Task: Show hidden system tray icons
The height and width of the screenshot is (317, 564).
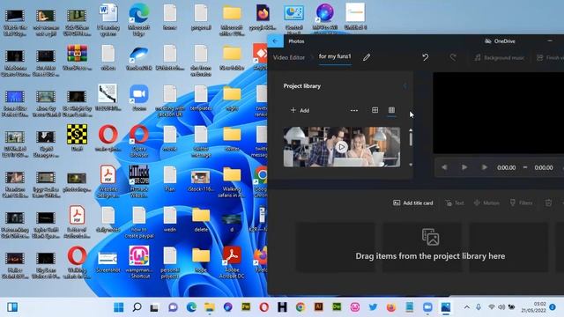Action: (x=467, y=307)
